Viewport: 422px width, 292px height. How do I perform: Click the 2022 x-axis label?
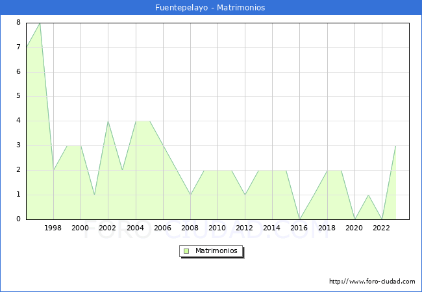(381, 228)
